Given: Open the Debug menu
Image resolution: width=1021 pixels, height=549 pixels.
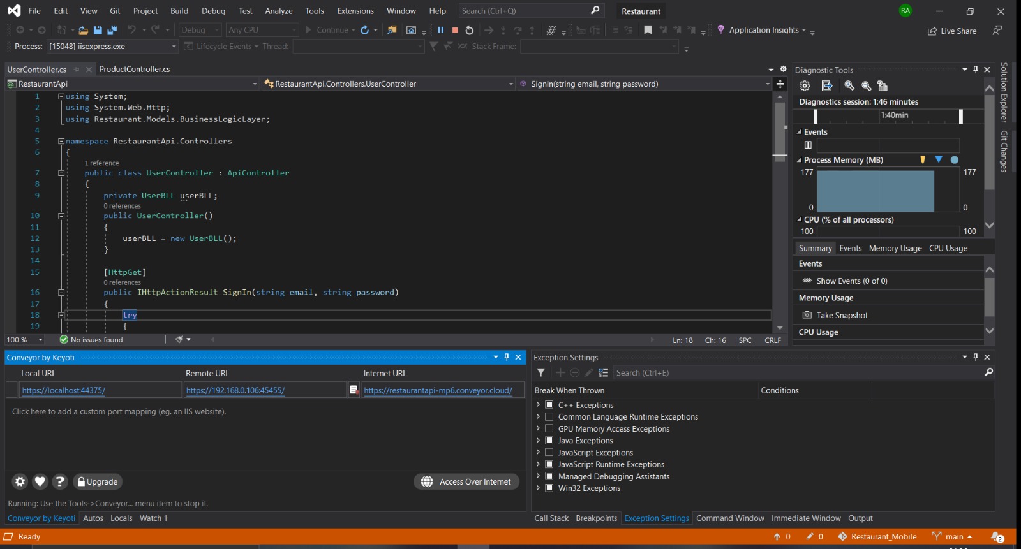Looking at the screenshot, I should (213, 11).
